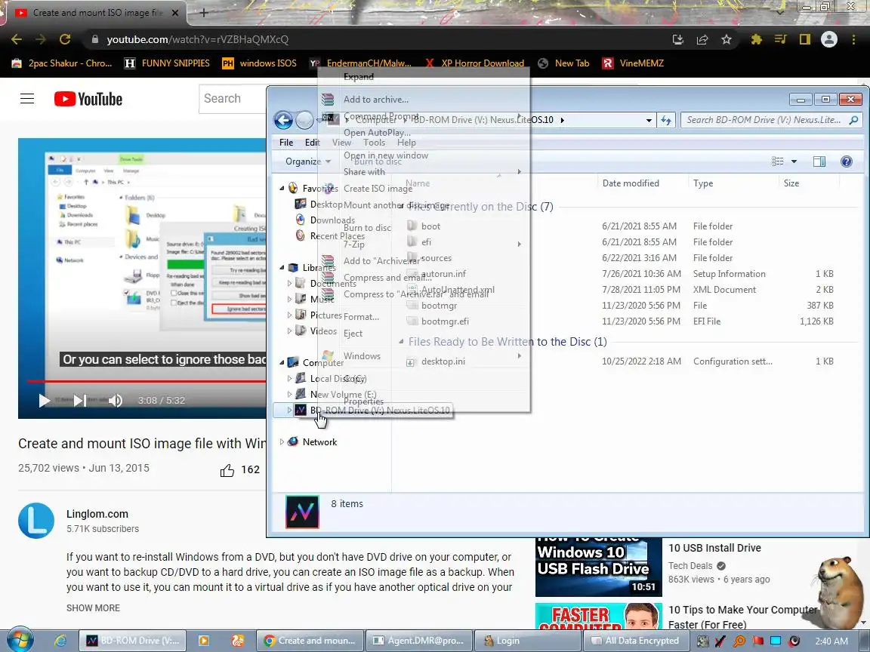Mute the YouTube video volume icon
870x652 pixels.
(115, 400)
